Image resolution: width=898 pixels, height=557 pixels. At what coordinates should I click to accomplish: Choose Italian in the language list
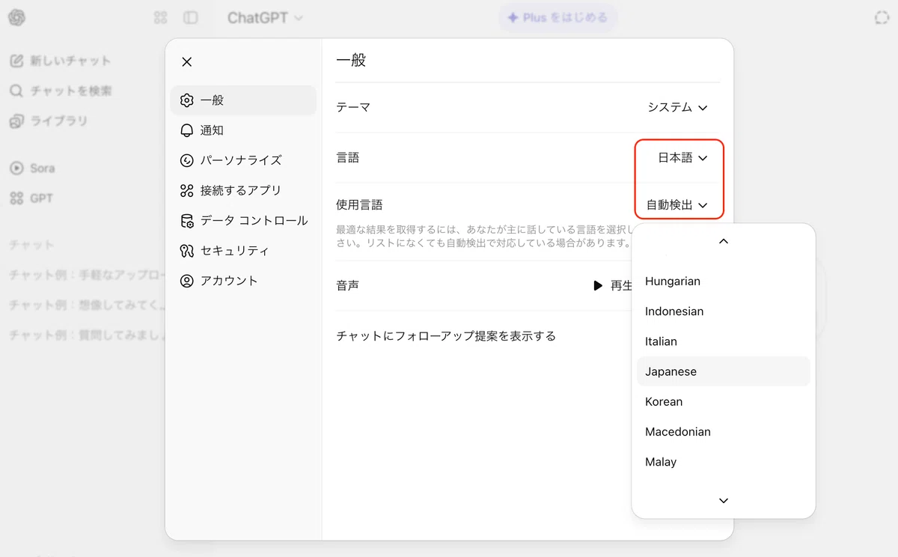[x=724, y=341]
